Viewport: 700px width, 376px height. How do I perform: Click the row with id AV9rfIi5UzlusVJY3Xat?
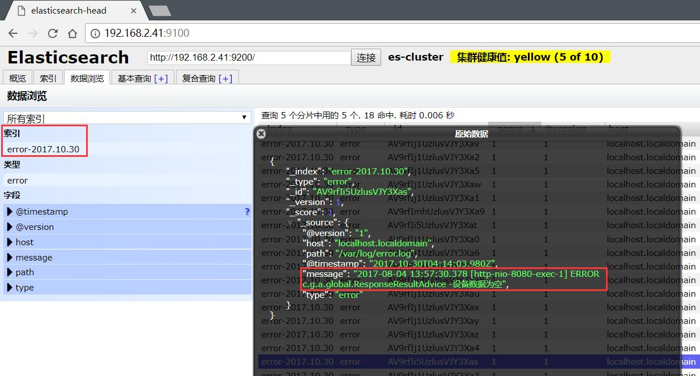tap(479, 225)
